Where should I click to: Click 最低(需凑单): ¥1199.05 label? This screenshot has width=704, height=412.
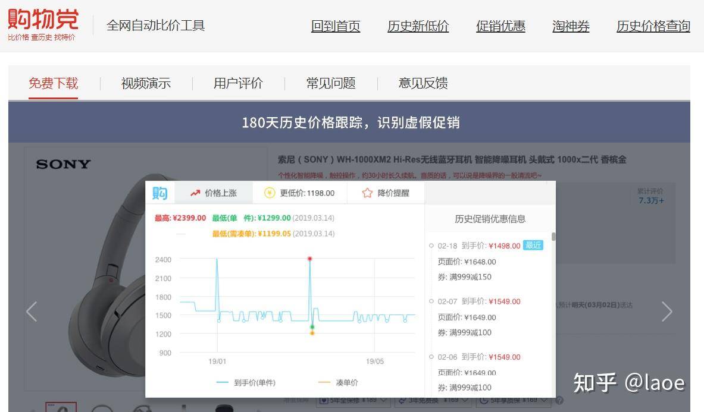(x=251, y=234)
